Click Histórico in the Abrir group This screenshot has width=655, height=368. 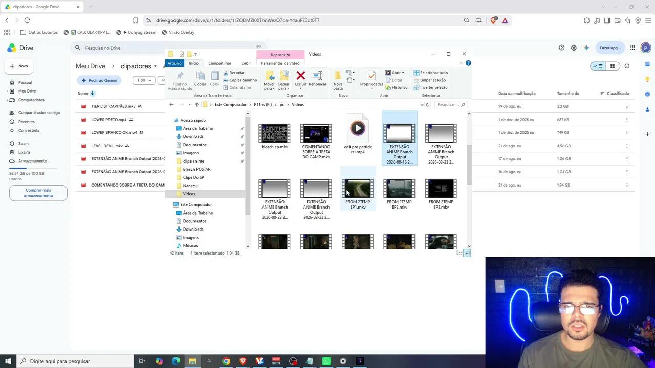(x=397, y=87)
